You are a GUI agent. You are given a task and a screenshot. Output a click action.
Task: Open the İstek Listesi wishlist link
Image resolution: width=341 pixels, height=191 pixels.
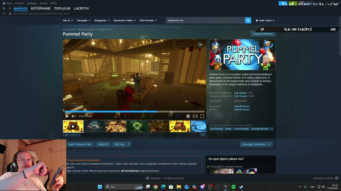(x=265, y=20)
